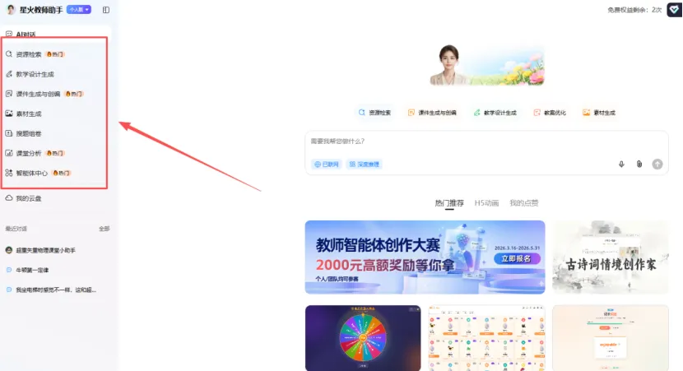The width and height of the screenshot is (683, 371).
Task: Click the attachment paperclip icon
Action: pyautogui.click(x=639, y=165)
